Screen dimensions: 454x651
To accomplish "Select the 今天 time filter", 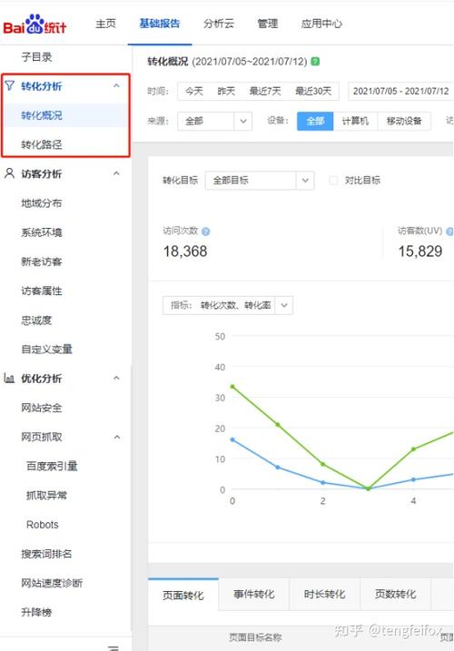I will point(193,91).
